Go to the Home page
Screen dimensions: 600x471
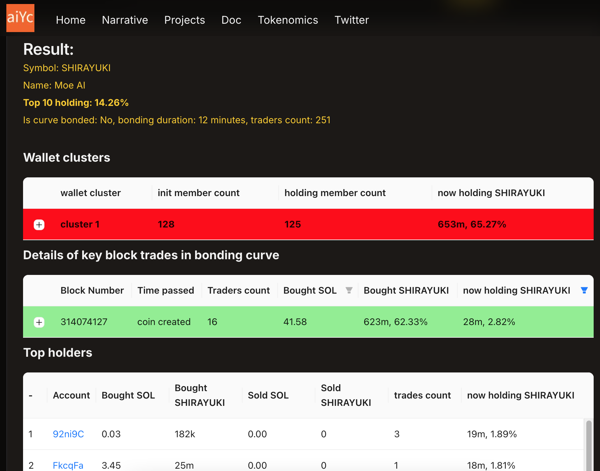(70, 20)
